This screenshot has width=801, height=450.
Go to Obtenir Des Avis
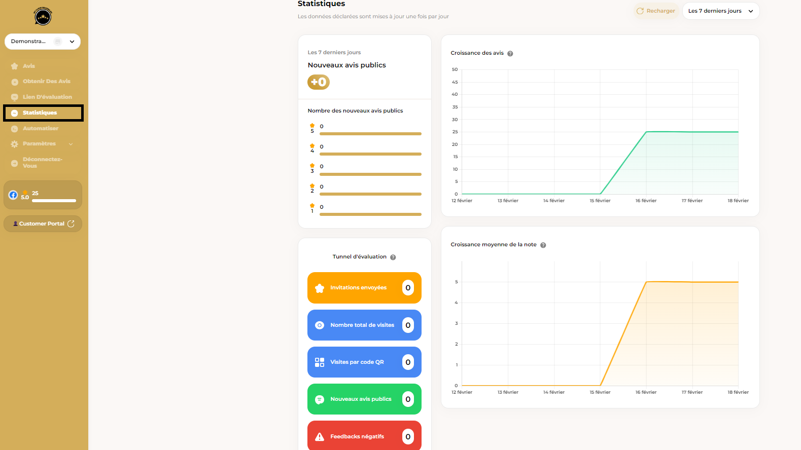[x=46, y=81]
